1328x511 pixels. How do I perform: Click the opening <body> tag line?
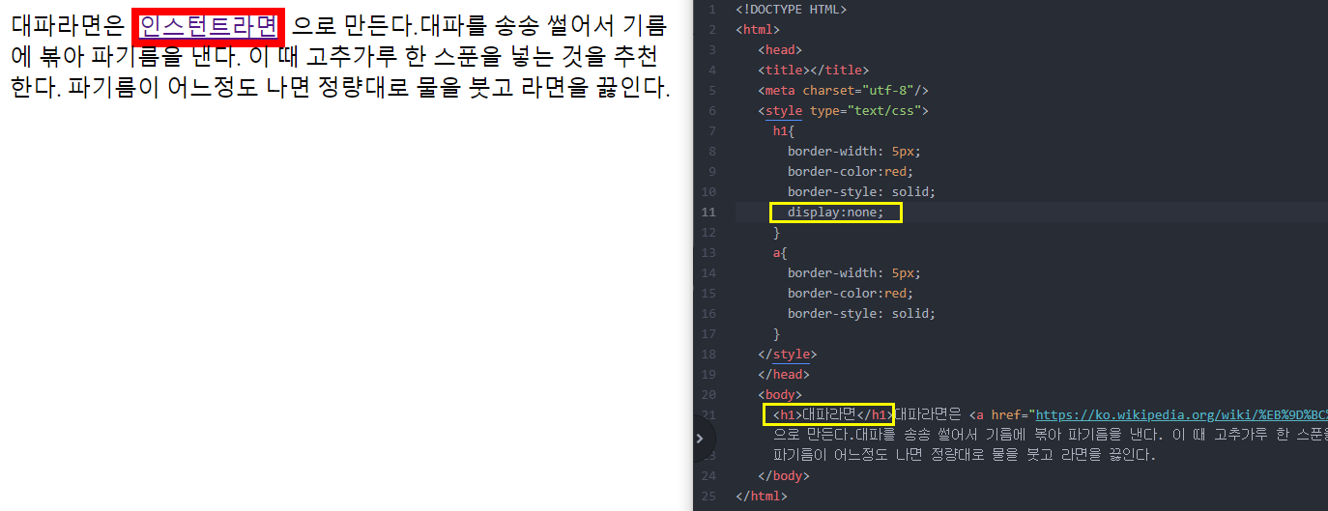click(x=780, y=395)
